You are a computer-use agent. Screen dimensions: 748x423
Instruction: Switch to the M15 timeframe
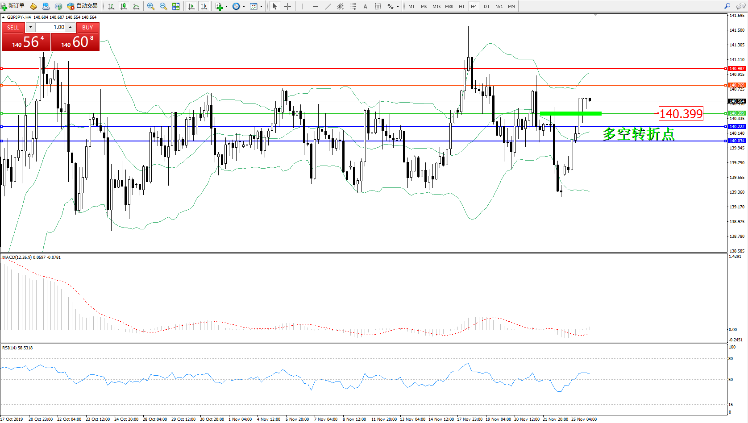point(436,6)
